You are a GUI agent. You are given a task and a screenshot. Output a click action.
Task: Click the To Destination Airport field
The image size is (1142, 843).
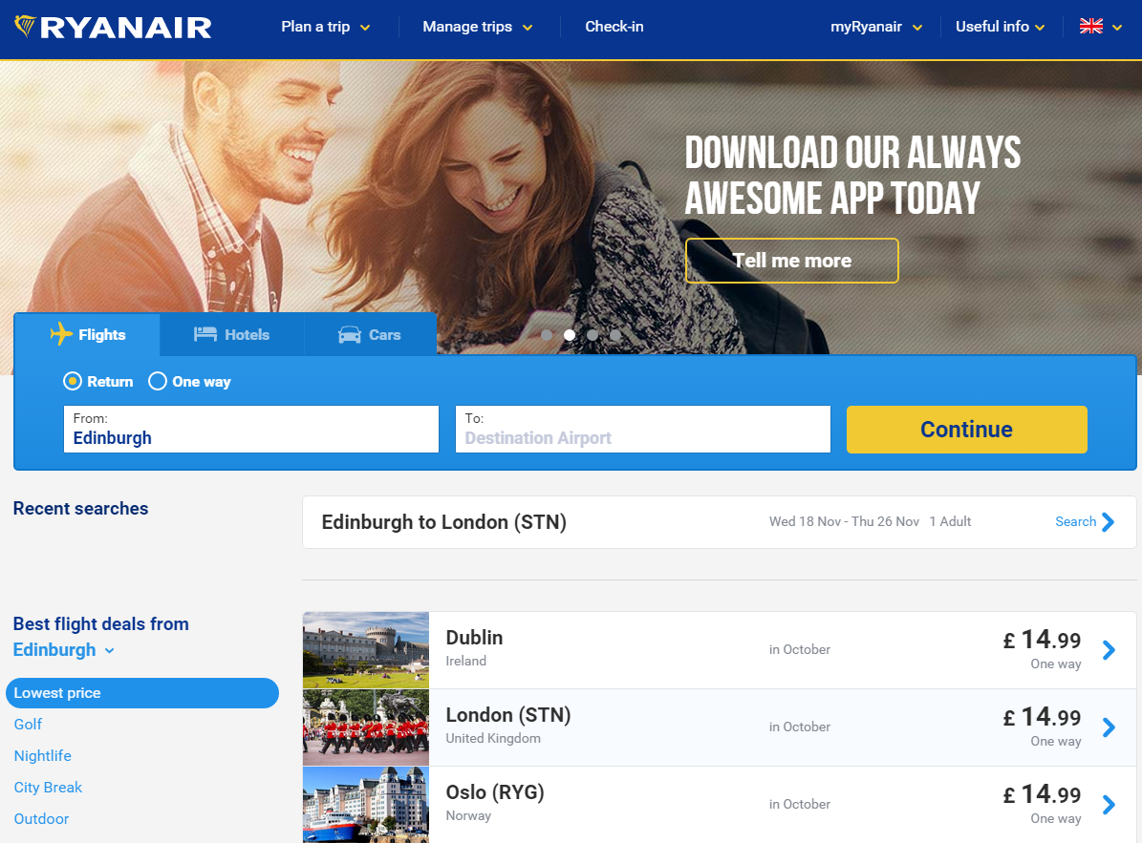[643, 429]
